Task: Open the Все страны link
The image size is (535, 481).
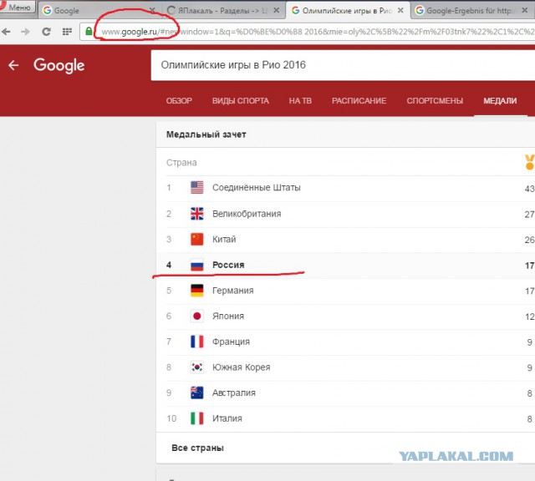Action: pyautogui.click(x=198, y=448)
